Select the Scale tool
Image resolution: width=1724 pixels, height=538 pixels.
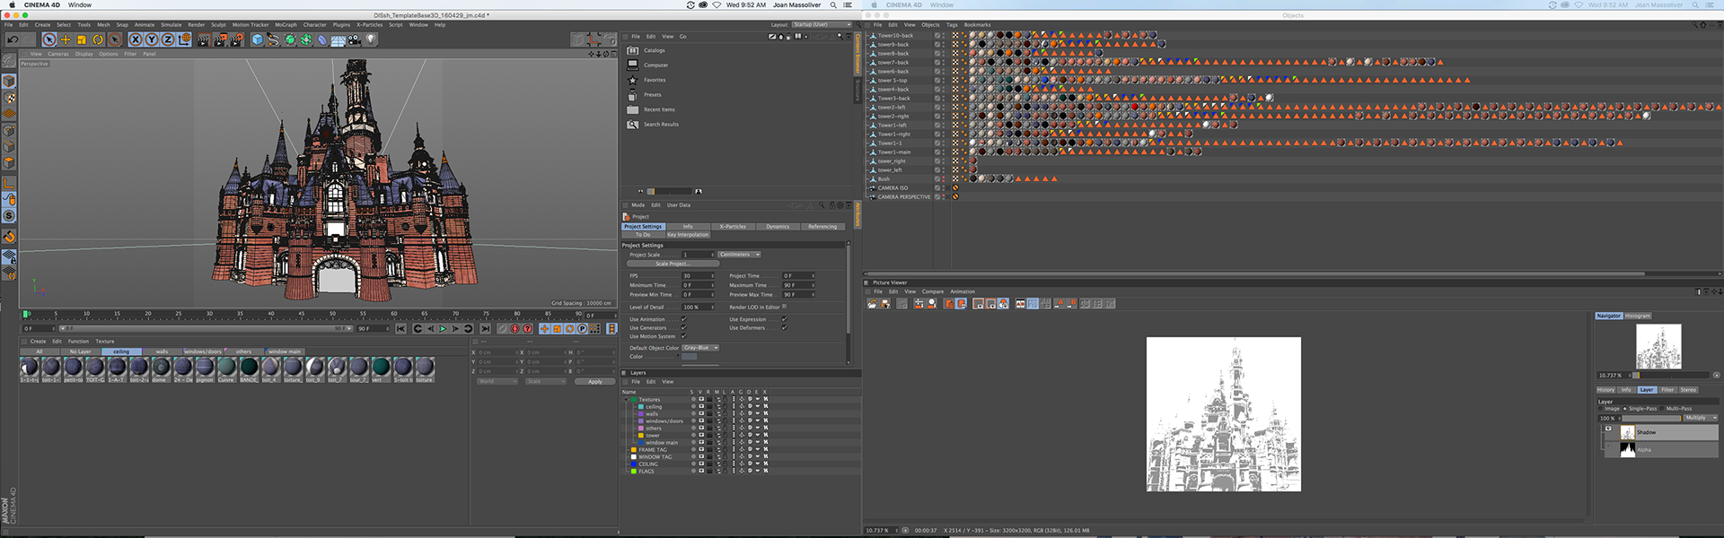coord(82,39)
